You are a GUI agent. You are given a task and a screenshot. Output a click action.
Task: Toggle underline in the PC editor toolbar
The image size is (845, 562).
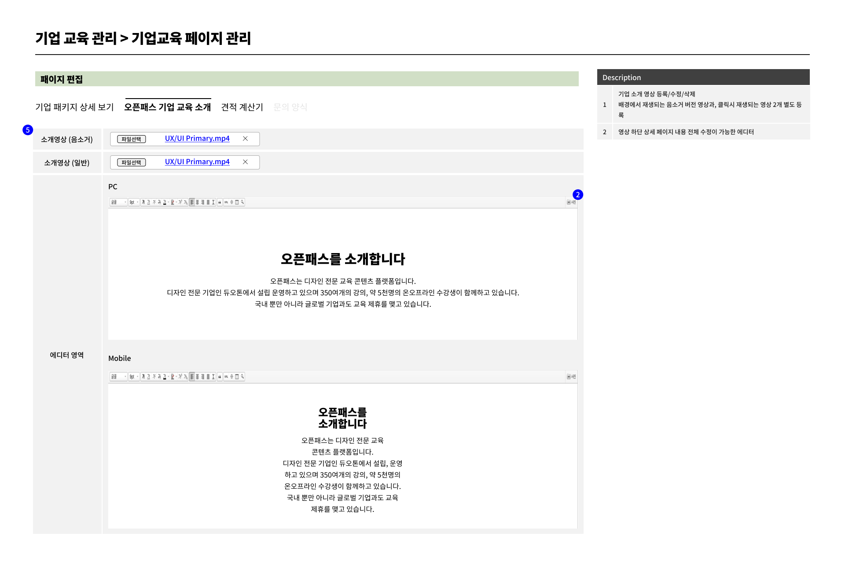point(149,202)
